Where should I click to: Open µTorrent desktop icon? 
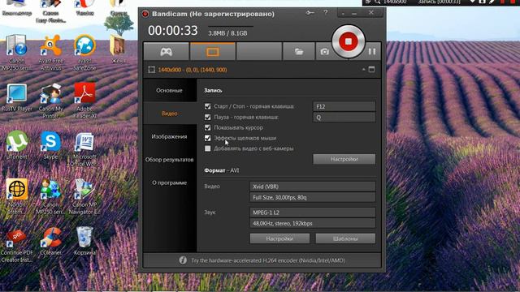(17, 145)
